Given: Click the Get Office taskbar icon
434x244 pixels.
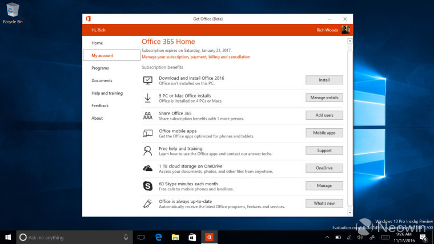Looking at the screenshot, I should point(209,237).
